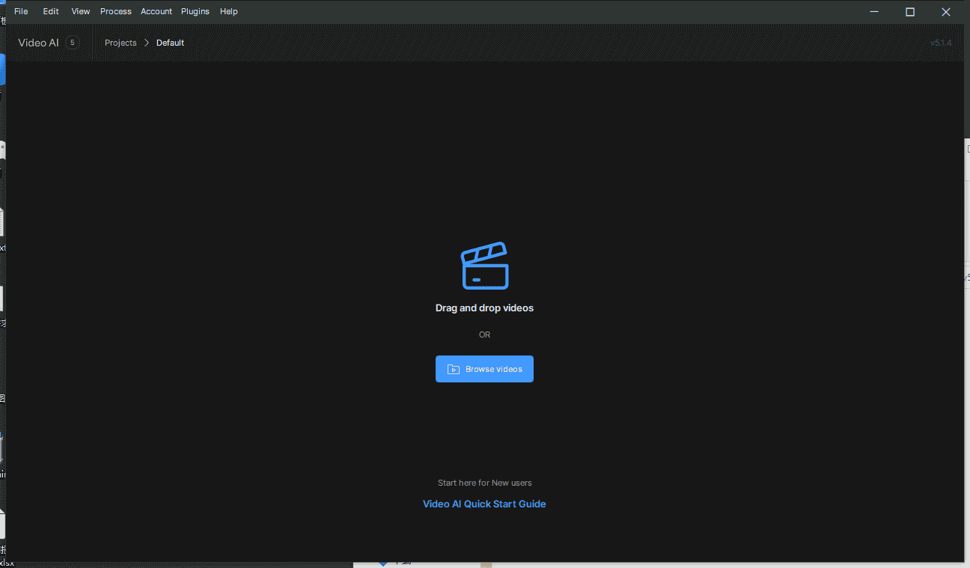Open the File menu

21,11
